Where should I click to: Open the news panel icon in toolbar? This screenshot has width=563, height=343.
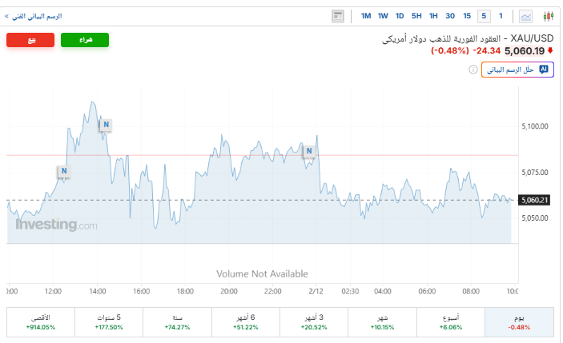pos(338,16)
